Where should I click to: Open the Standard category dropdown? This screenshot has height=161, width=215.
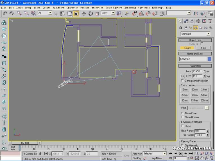click(x=195, y=34)
